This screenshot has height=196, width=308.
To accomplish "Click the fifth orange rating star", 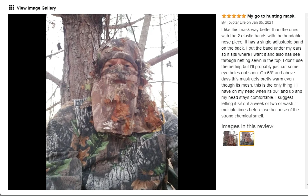I will pyautogui.click(x=243, y=16).
